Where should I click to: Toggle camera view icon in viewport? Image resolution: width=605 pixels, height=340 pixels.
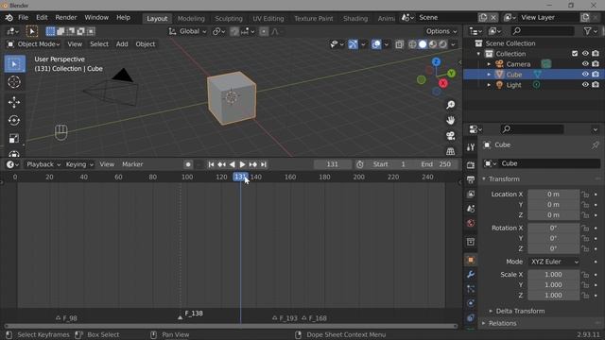click(450, 136)
